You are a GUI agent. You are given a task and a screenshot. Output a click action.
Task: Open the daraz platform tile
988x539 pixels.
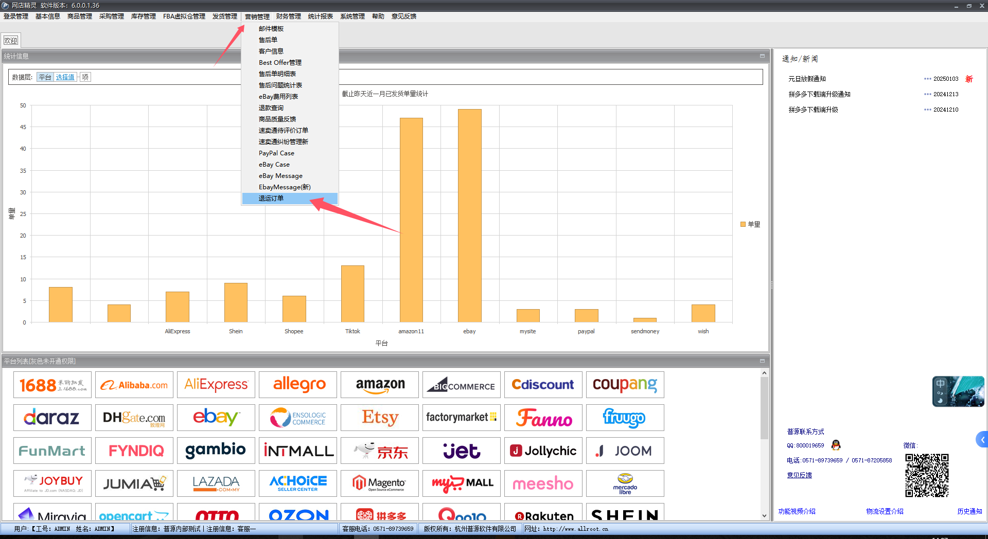[x=52, y=418]
